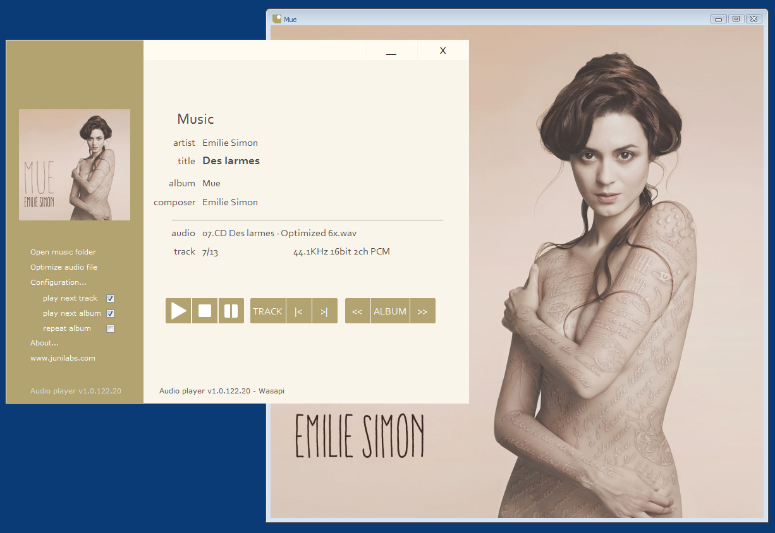Choose Optimize audio file in sidebar
The height and width of the screenshot is (533, 775).
coord(64,267)
